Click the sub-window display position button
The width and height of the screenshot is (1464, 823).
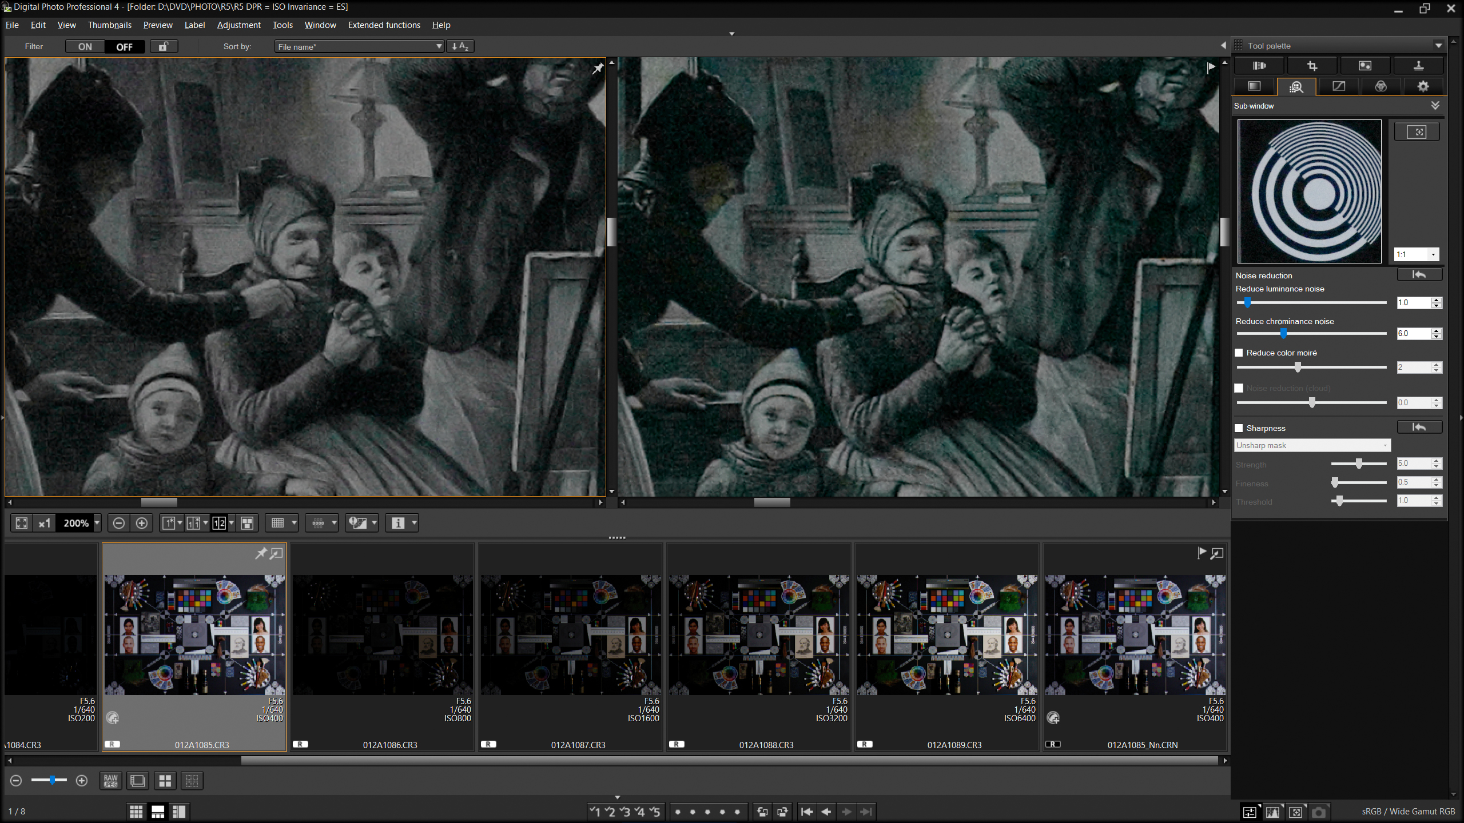[x=1417, y=132]
